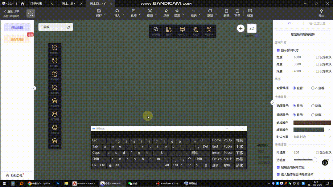Image resolution: width=333 pixels, height=187 pixels.
Task: Click the 透明度 slider handle
Action: pos(315,160)
